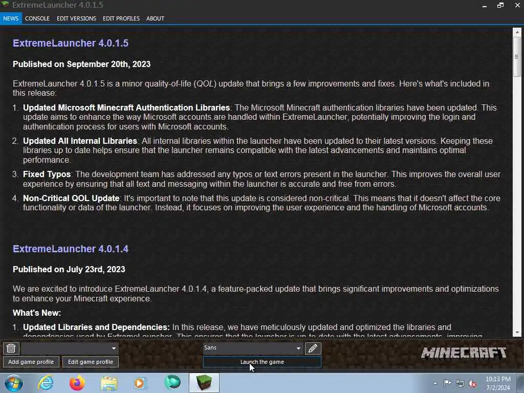Click 'Updated Microsoft Minecraft Authentication Libraries' text
This screenshot has height=393, width=524.
tap(126, 107)
